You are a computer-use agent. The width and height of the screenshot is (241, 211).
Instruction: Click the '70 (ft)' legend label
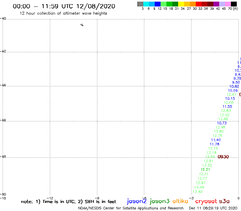(233, 8)
